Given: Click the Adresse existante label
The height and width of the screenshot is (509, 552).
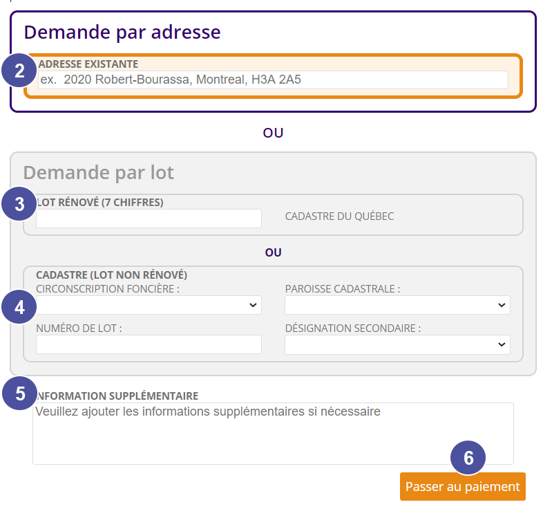Looking at the screenshot, I should coord(88,64).
